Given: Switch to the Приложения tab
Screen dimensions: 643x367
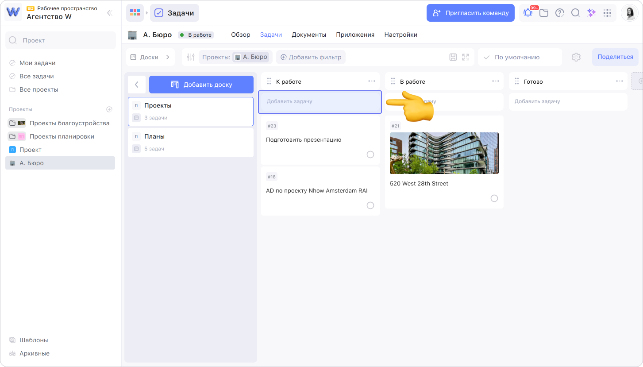Looking at the screenshot, I should point(355,35).
